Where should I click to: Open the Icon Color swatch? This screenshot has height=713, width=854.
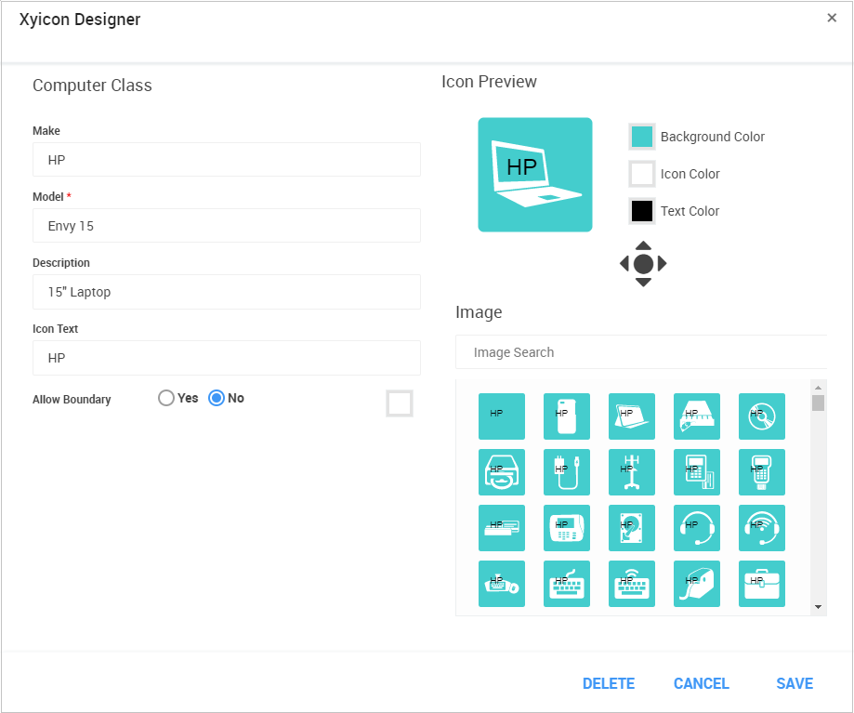(641, 174)
